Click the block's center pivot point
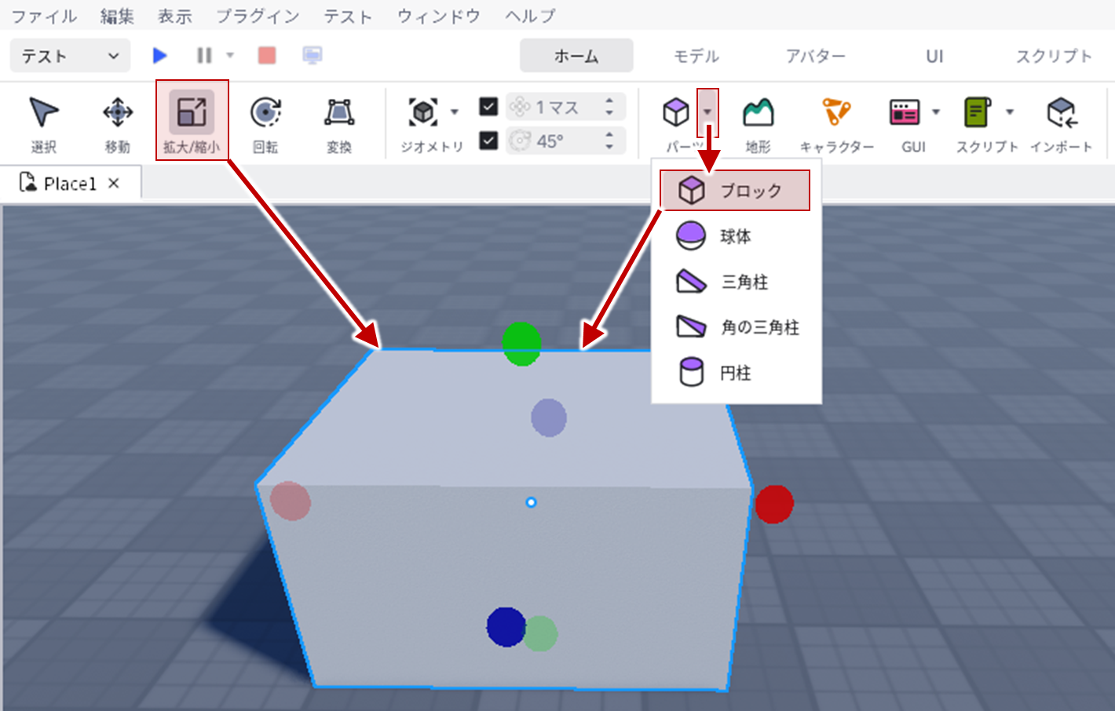 [531, 502]
